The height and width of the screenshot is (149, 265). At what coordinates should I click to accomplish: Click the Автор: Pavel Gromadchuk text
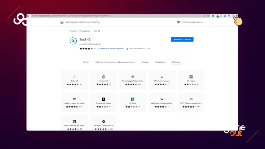[x=90, y=44]
